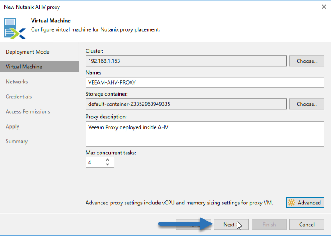Open Advanced proxy settings
Screen dimensions: 331x236
coord(305,203)
